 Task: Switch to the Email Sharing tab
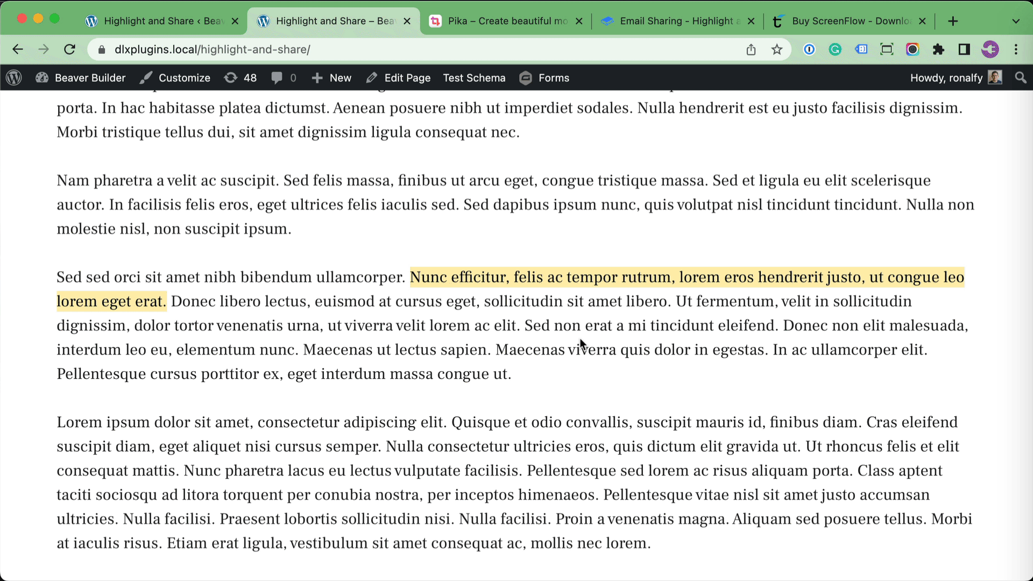coord(678,21)
